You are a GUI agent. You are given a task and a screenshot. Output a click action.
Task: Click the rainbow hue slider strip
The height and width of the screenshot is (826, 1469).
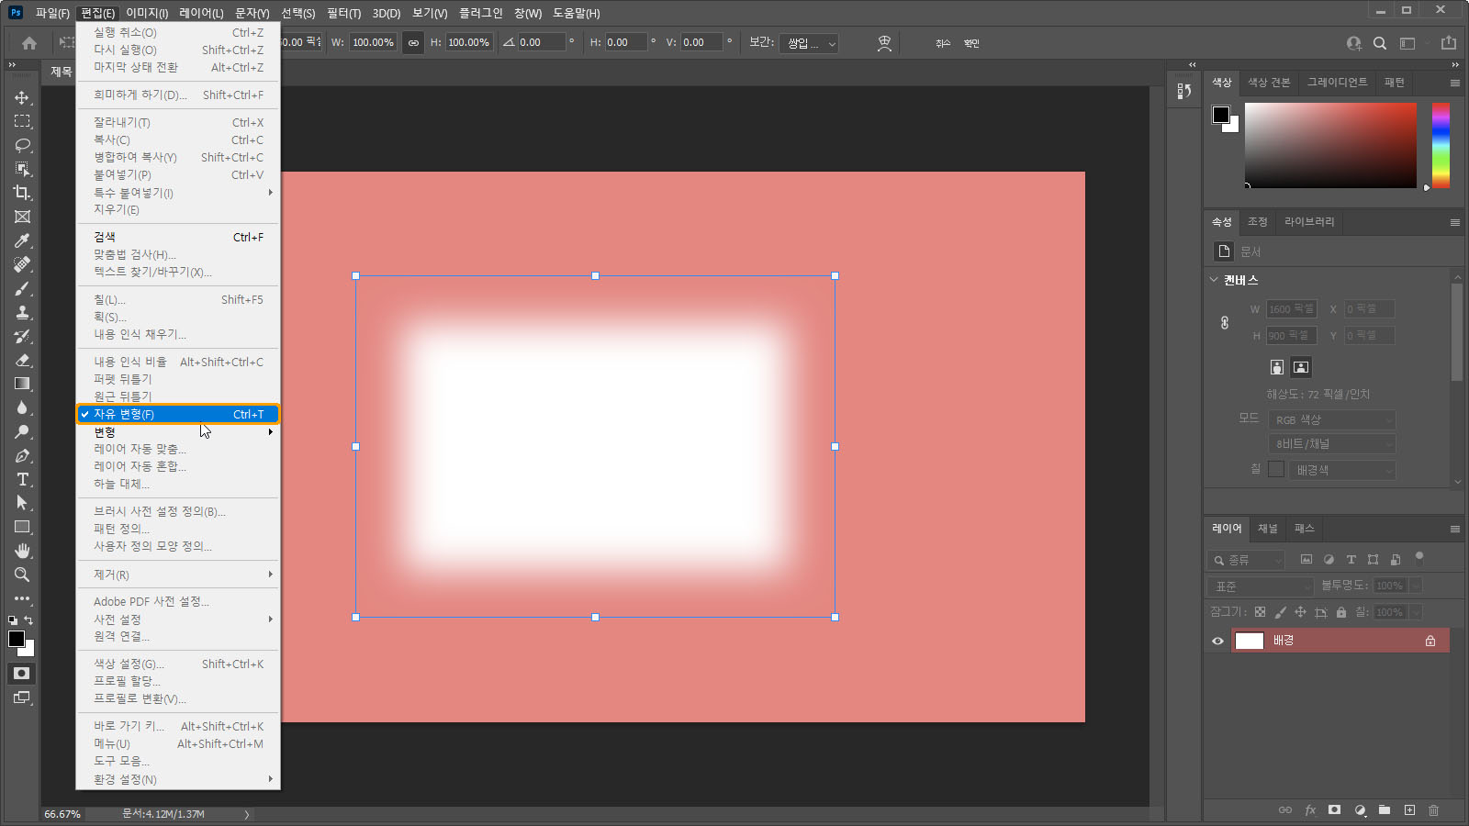1441,145
